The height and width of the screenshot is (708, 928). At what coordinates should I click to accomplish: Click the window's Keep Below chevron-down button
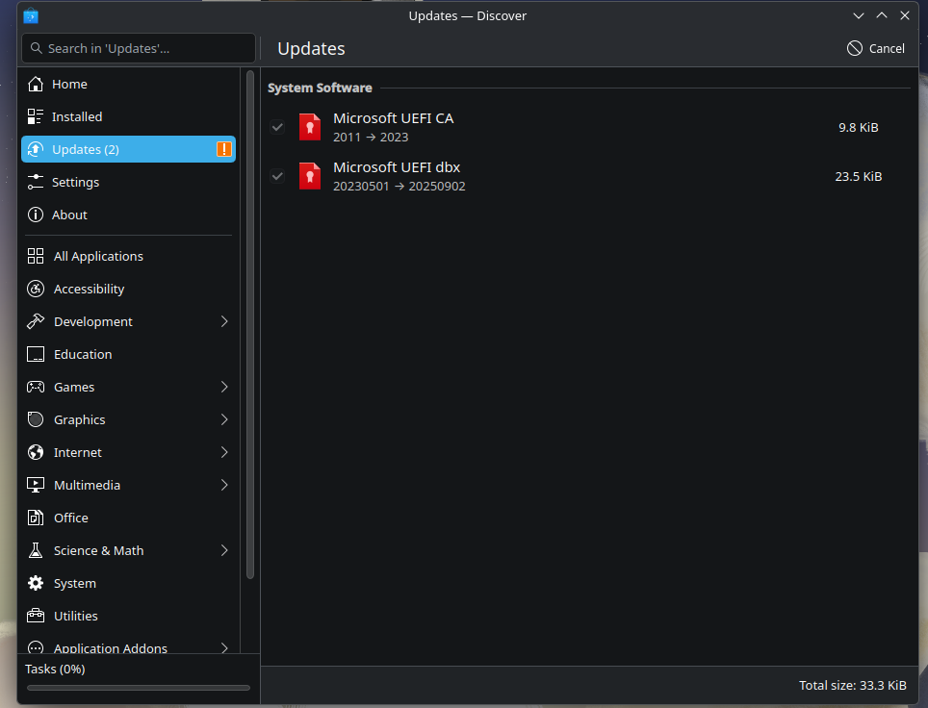(858, 16)
